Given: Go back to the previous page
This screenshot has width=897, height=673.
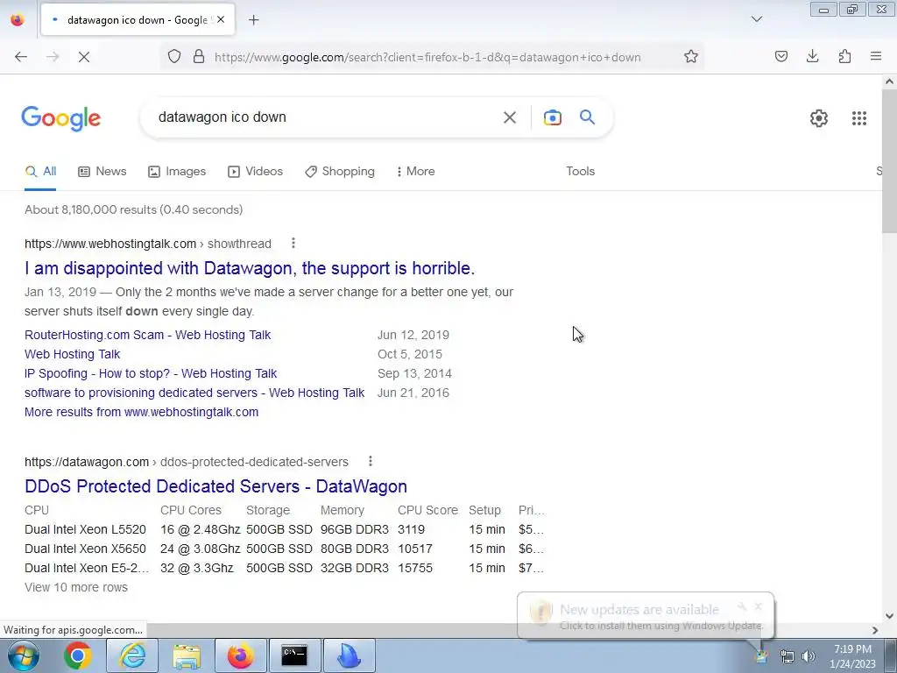Looking at the screenshot, I should [21, 57].
